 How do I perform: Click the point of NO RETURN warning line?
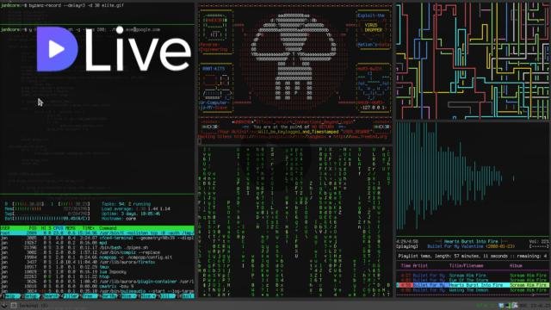tap(294, 127)
